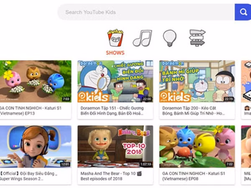The height and width of the screenshot is (188, 251).
Task: Play Katuri S1 EP13 video thumbnail
Action: coord(36,81)
